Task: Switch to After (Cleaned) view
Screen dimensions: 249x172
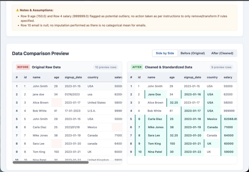Action: pos(222,53)
